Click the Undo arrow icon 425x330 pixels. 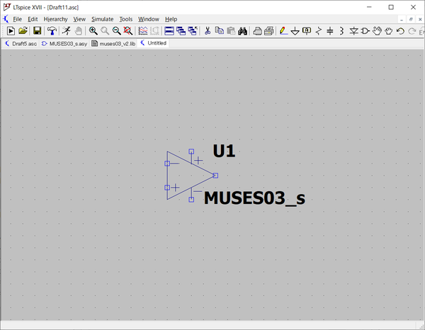click(400, 31)
